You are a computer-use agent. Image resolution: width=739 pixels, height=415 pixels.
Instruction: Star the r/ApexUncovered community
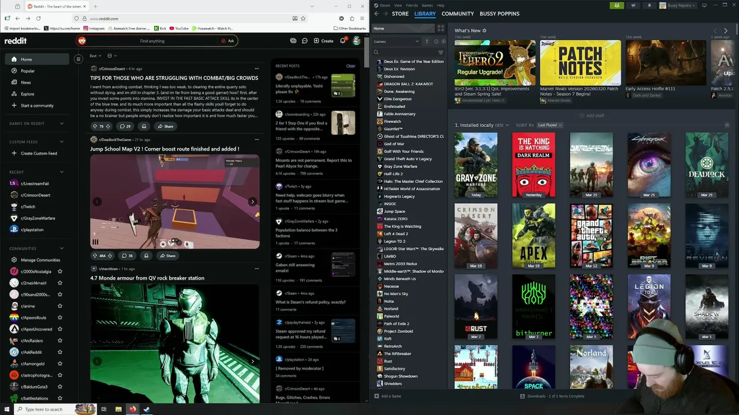pos(60,329)
